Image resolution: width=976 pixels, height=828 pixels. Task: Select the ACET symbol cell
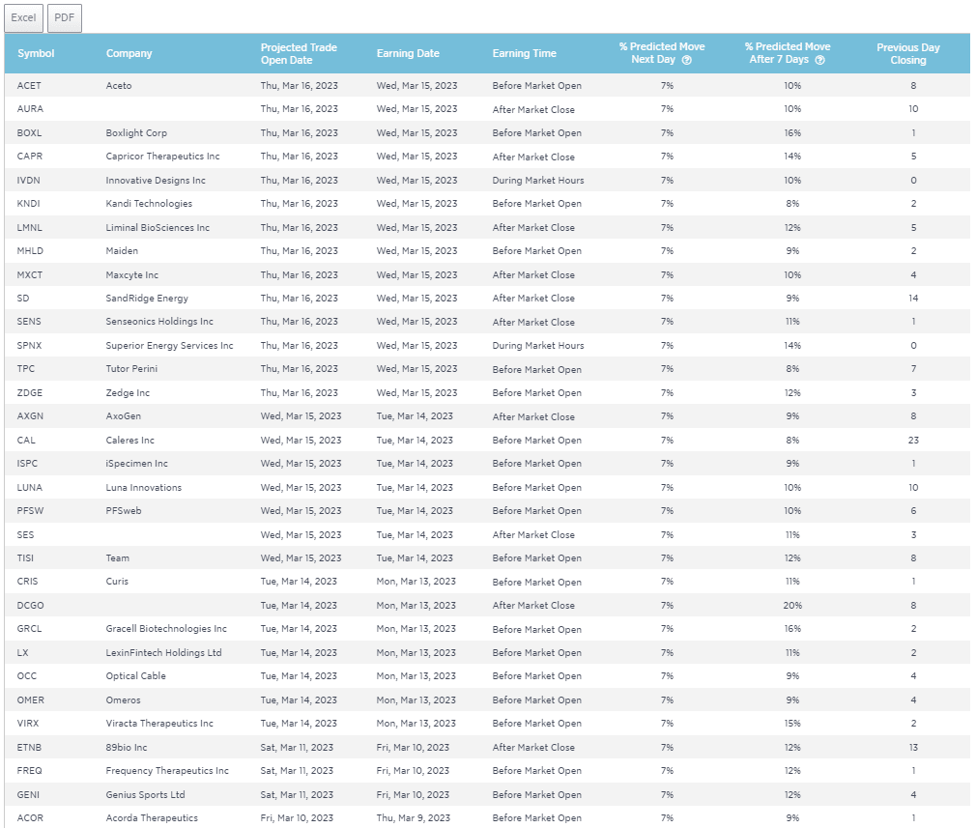tap(29, 85)
